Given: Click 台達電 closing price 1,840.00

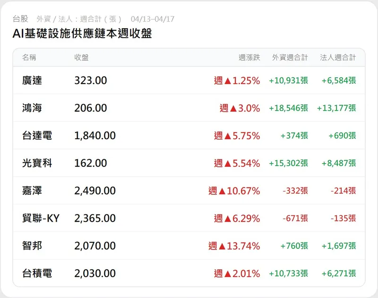Looking at the screenshot, I should tap(94, 136).
